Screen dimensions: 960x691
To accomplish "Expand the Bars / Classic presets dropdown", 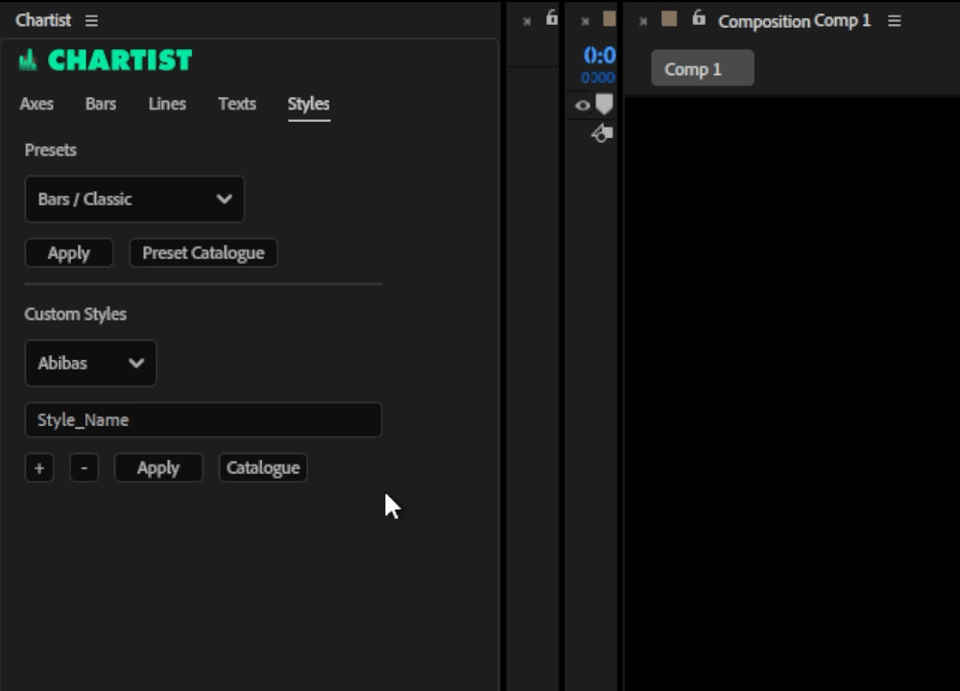I will (134, 200).
